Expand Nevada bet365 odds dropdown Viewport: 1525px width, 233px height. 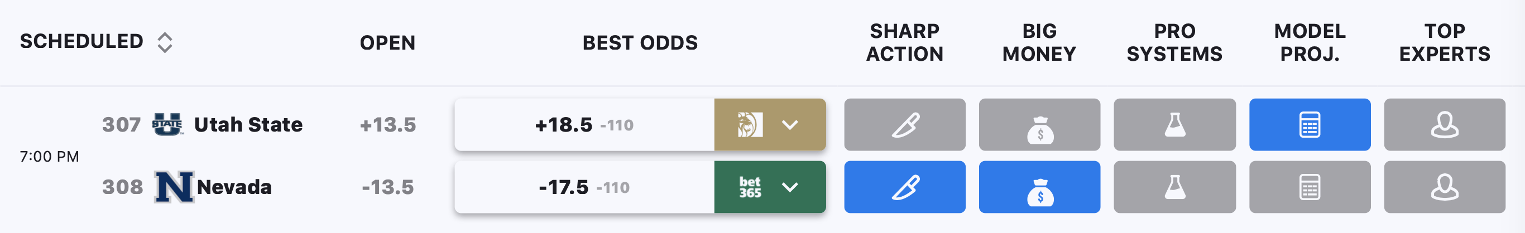[790, 187]
